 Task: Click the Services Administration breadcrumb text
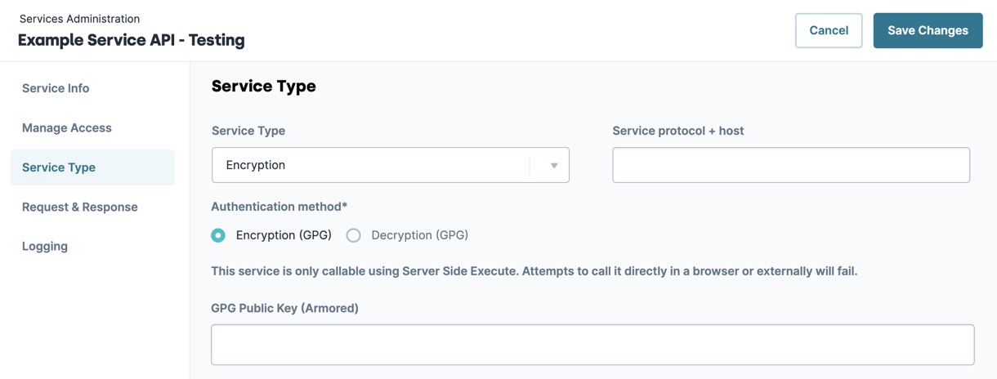pos(79,19)
